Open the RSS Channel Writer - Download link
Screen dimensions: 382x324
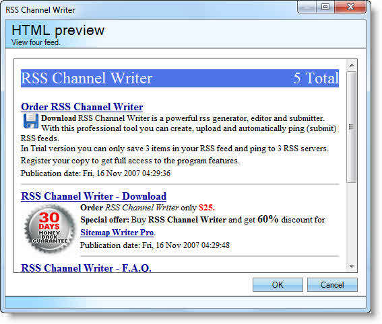pyautogui.click(x=94, y=196)
